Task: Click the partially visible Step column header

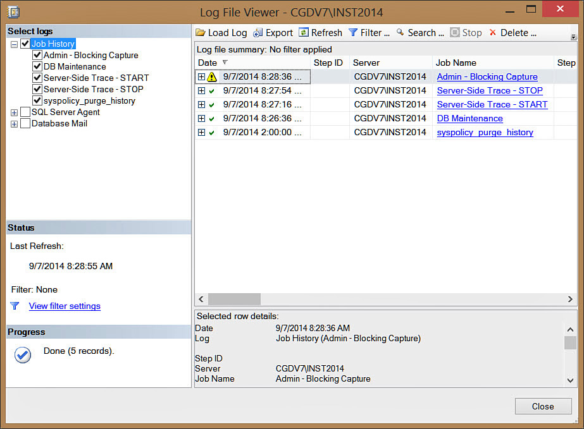Action: click(566, 63)
